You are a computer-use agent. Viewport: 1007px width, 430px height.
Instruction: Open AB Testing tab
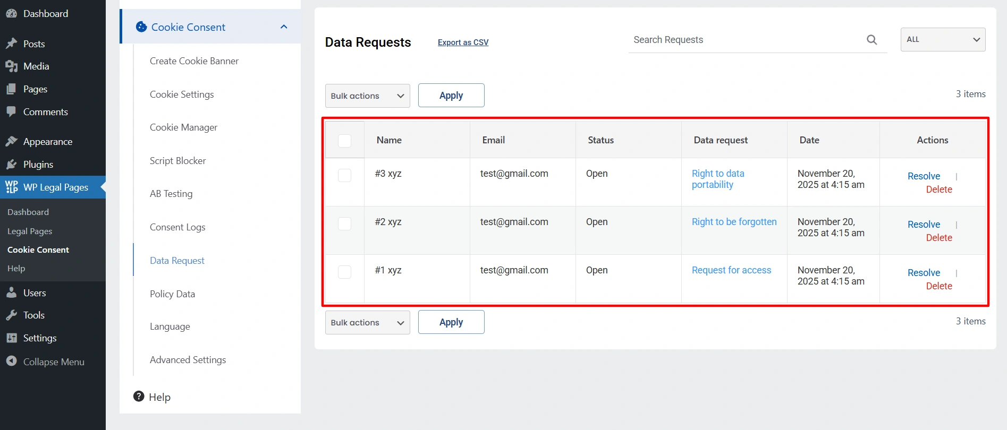pos(171,194)
